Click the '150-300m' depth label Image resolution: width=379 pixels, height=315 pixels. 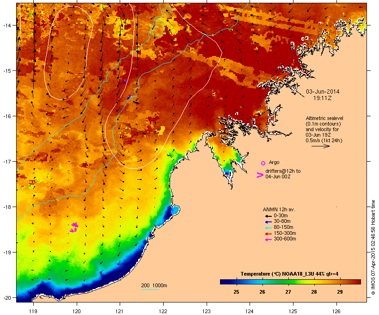(x=285, y=233)
